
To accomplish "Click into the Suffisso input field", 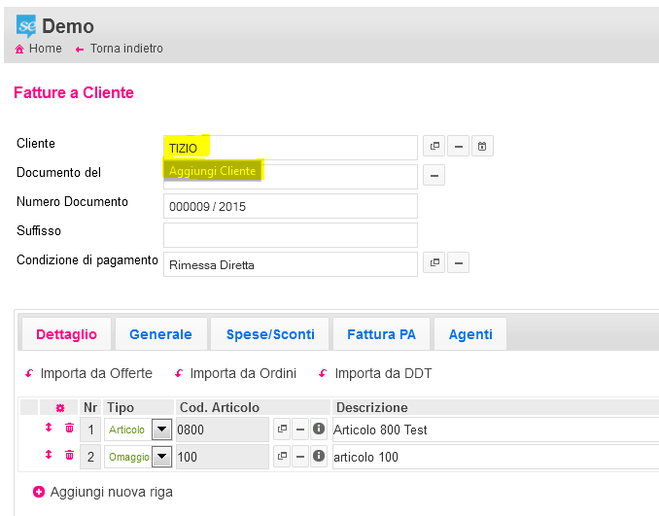I will 290,235.
